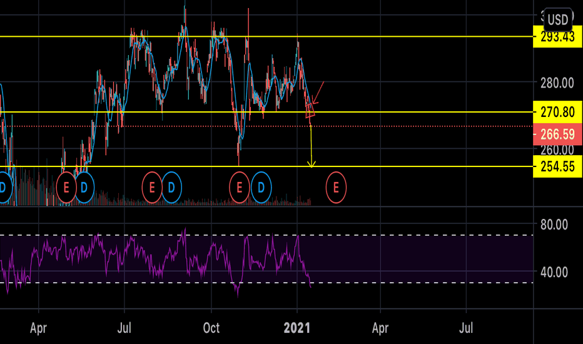Open the E earnings marker between Jul and Oct
583x344 pixels.
point(152,188)
